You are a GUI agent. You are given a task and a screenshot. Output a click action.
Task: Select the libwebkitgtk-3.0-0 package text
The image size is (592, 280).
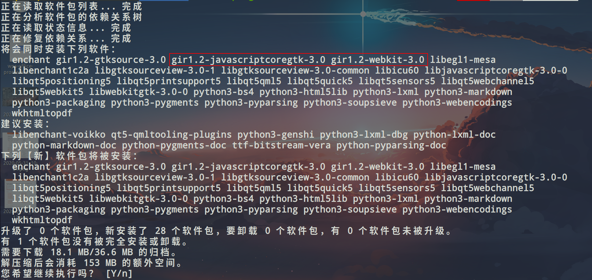coord(141,92)
